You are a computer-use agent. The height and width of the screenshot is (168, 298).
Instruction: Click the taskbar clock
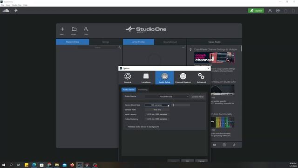tap(293, 165)
